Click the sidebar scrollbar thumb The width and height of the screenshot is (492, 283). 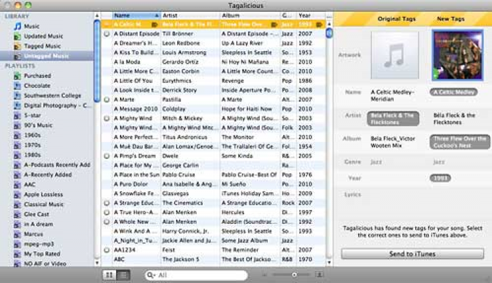(97, 60)
